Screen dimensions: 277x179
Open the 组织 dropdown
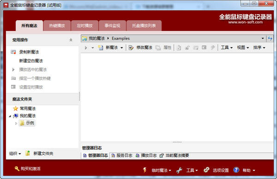pos(15,154)
